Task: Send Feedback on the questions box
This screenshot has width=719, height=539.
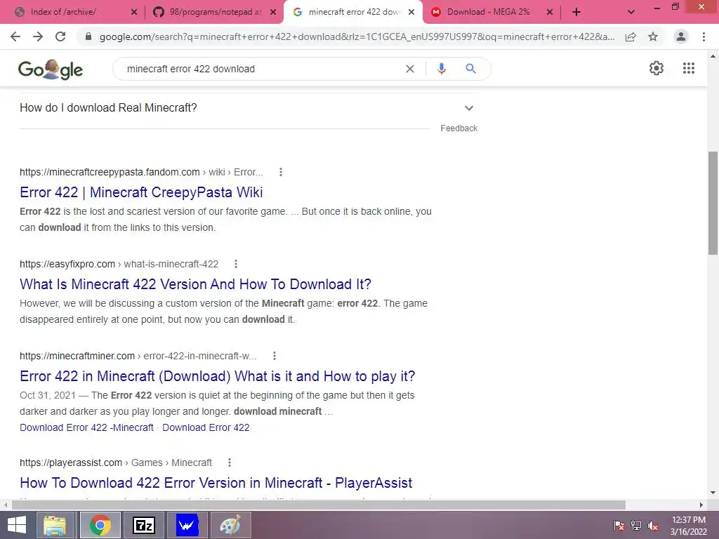Action: pyautogui.click(x=459, y=128)
